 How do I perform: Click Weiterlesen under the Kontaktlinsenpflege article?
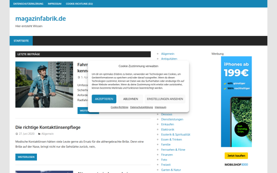pyautogui.click(x=26, y=157)
